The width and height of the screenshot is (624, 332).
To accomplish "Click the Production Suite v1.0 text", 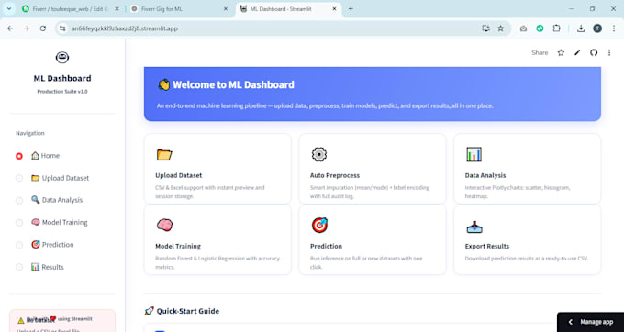I will [62, 92].
